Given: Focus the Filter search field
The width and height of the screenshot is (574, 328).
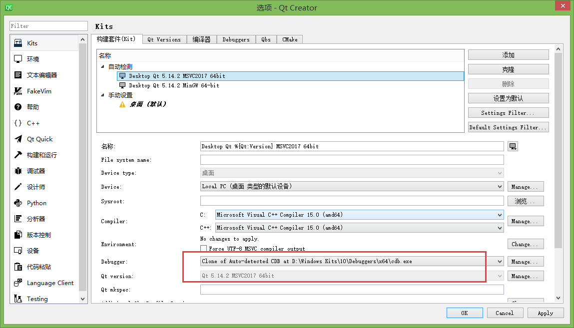Looking at the screenshot, I should [x=48, y=26].
